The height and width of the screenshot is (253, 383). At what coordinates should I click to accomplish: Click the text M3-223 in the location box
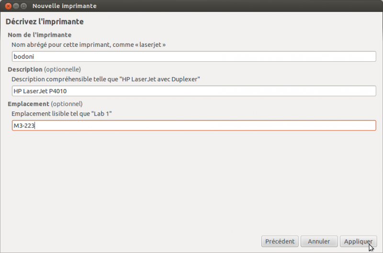[x=24, y=126]
